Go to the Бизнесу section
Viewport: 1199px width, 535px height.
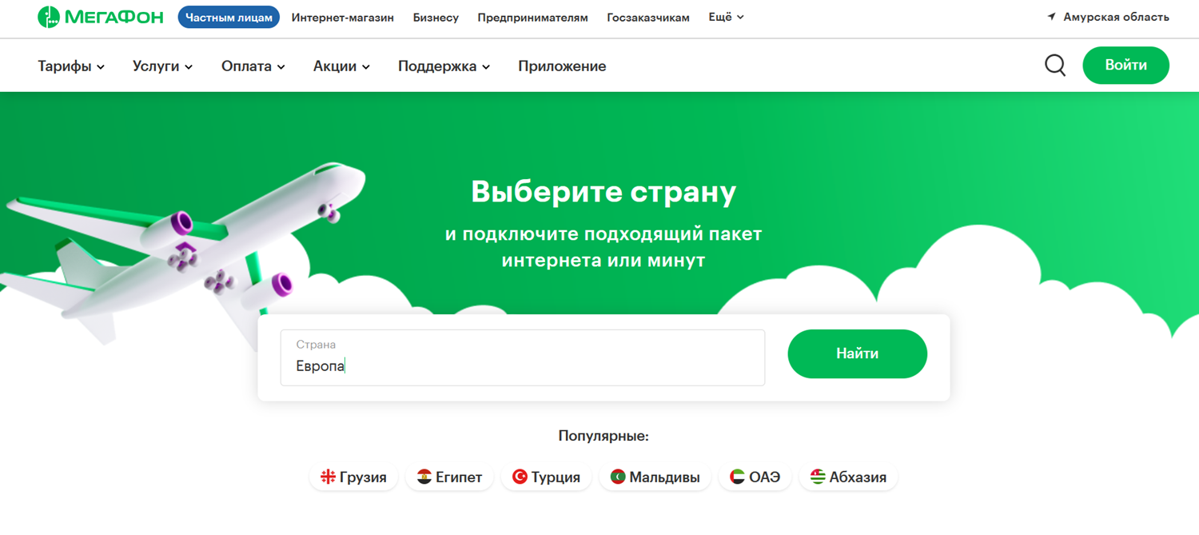pos(436,18)
